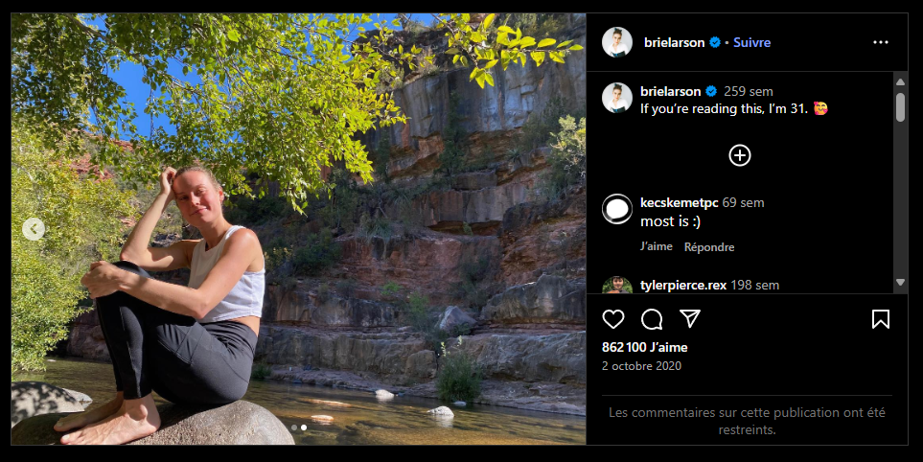The width and height of the screenshot is (923, 462).
Task: Click the blue verified badge in header
Action: pyautogui.click(x=715, y=42)
